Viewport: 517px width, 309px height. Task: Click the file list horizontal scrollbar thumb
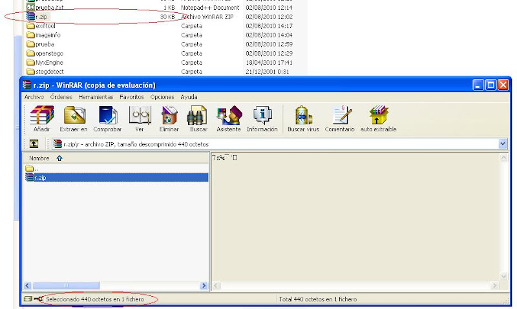[x=66, y=286]
